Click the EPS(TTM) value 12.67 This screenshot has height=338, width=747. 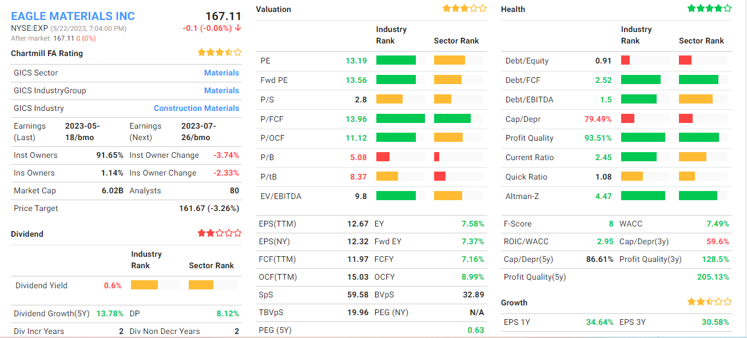coord(358,224)
